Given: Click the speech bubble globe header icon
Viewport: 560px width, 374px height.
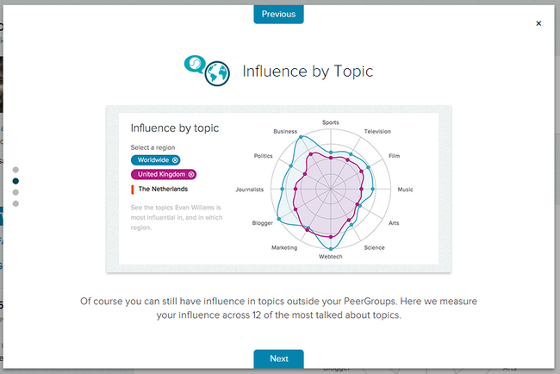Looking at the screenshot, I should tap(208, 70).
